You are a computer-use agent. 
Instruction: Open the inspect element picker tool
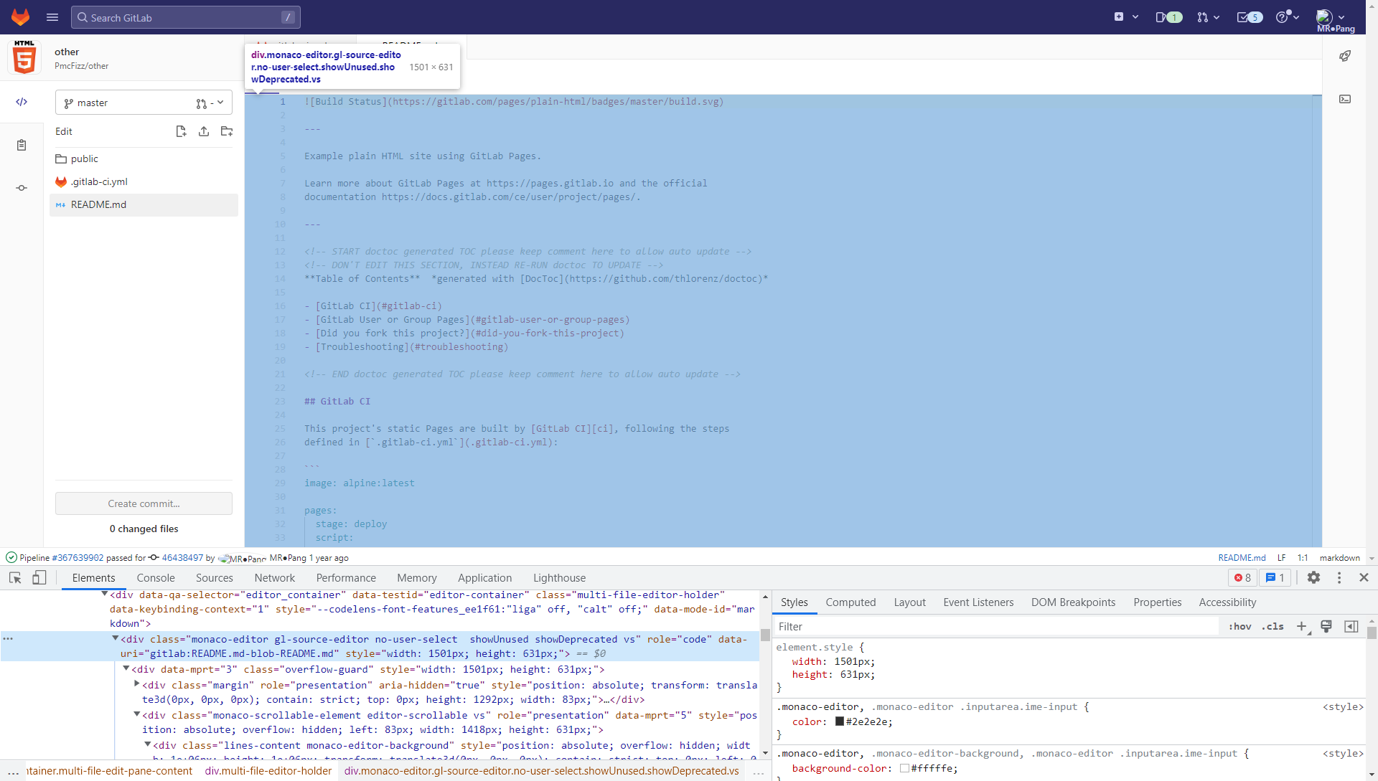point(15,578)
